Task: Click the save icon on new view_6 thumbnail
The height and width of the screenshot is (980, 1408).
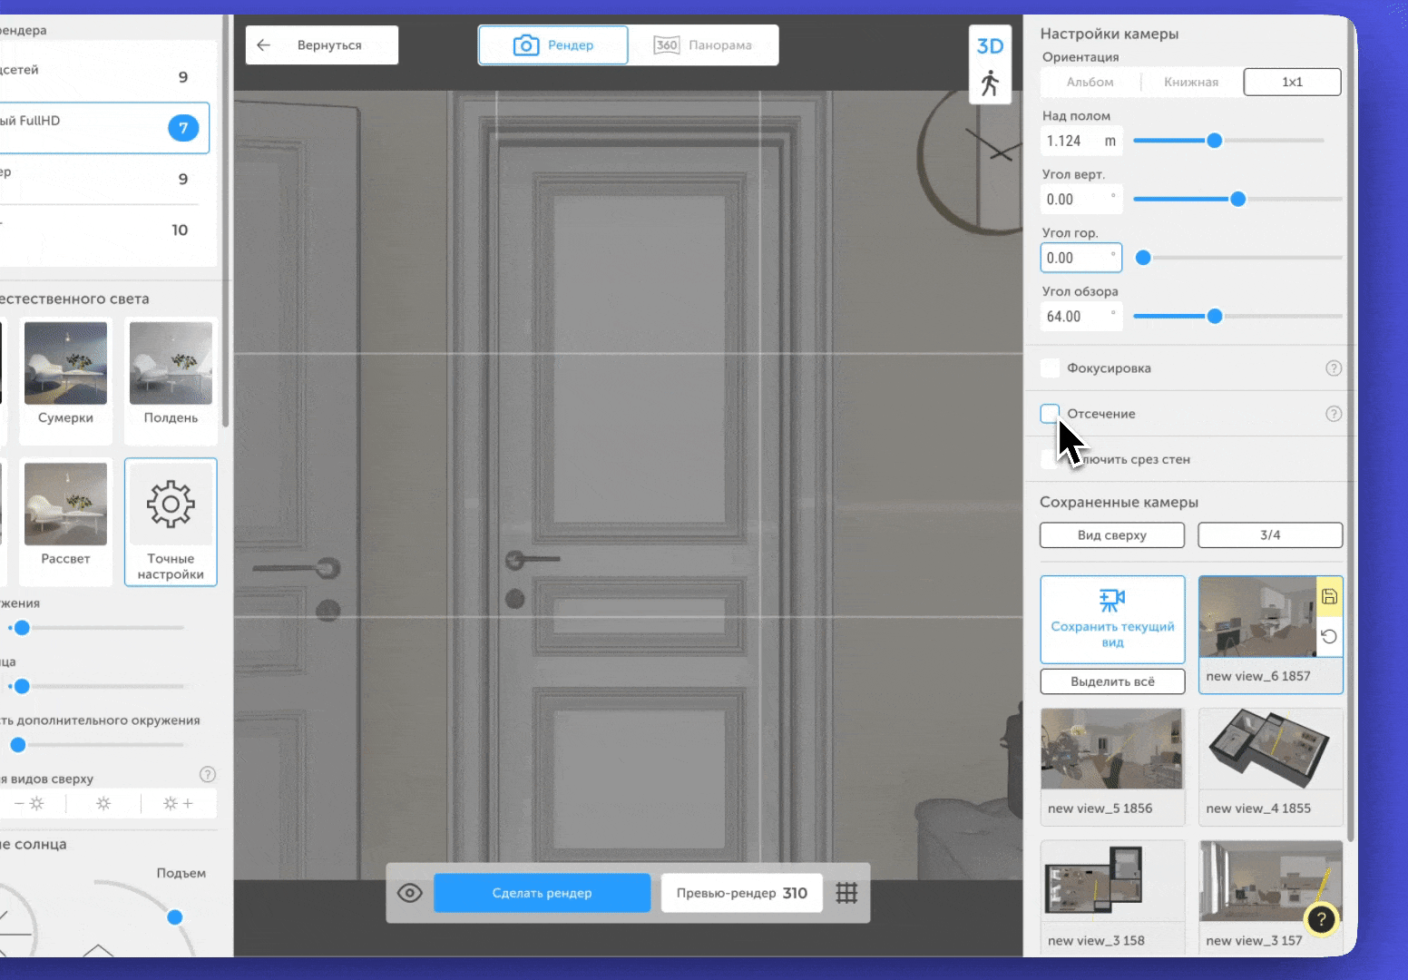Action: (1329, 596)
